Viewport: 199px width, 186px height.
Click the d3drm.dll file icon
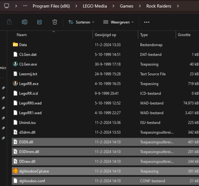point(16,132)
